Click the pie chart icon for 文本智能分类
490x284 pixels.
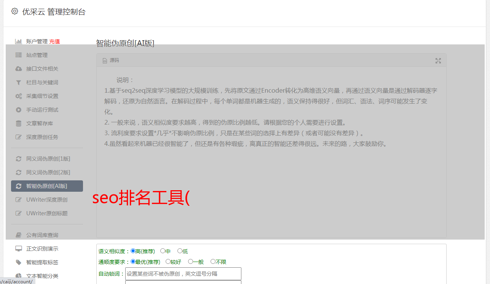tap(18, 276)
